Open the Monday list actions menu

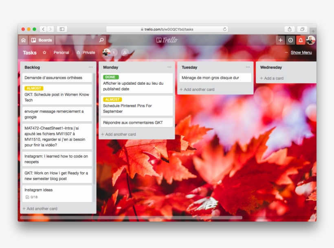click(169, 67)
